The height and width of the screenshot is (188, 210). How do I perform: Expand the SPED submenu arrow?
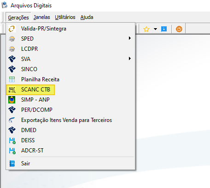click(130, 38)
